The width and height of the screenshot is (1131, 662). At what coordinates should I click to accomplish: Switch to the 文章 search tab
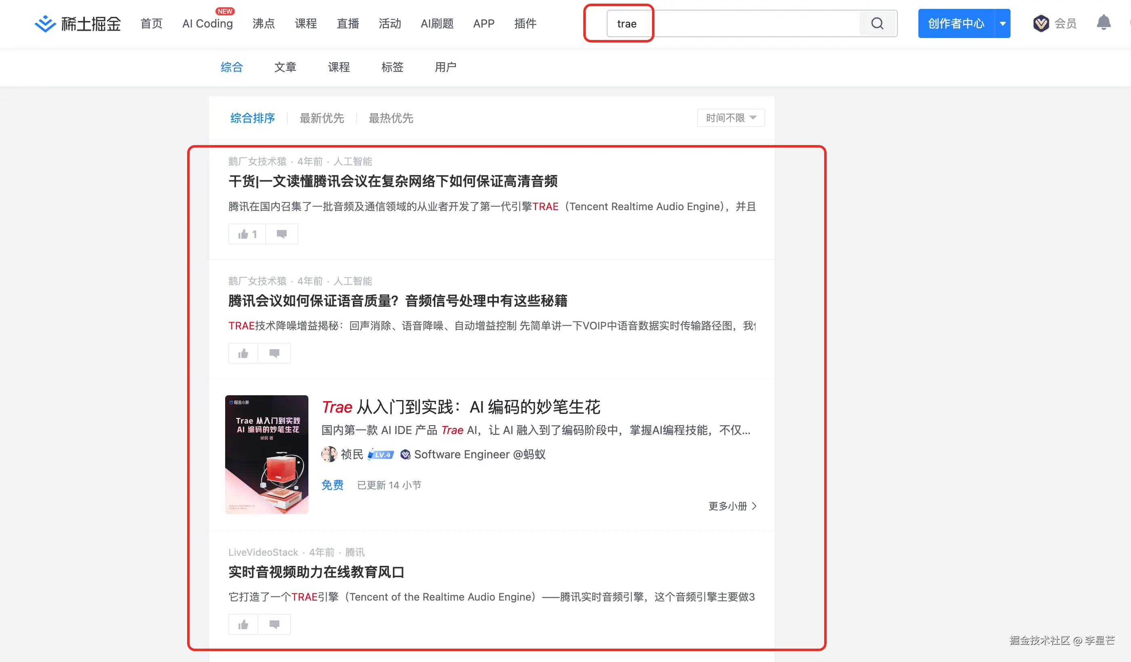pyautogui.click(x=285, y=67)
